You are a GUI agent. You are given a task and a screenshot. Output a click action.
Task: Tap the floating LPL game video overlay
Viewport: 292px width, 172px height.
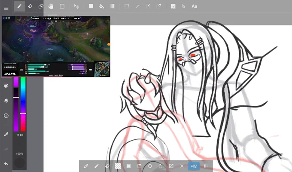point(56,46)
